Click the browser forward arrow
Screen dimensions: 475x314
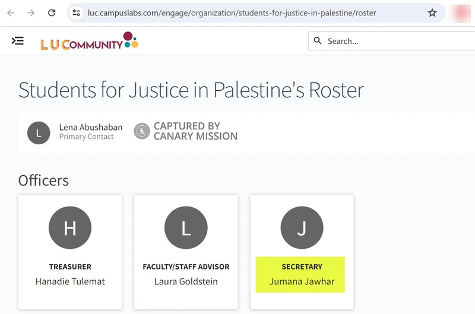31,12
